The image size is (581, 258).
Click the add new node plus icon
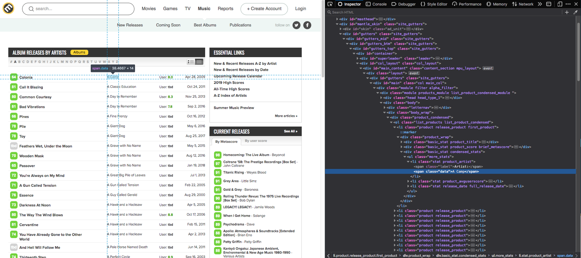click(567, 12)
